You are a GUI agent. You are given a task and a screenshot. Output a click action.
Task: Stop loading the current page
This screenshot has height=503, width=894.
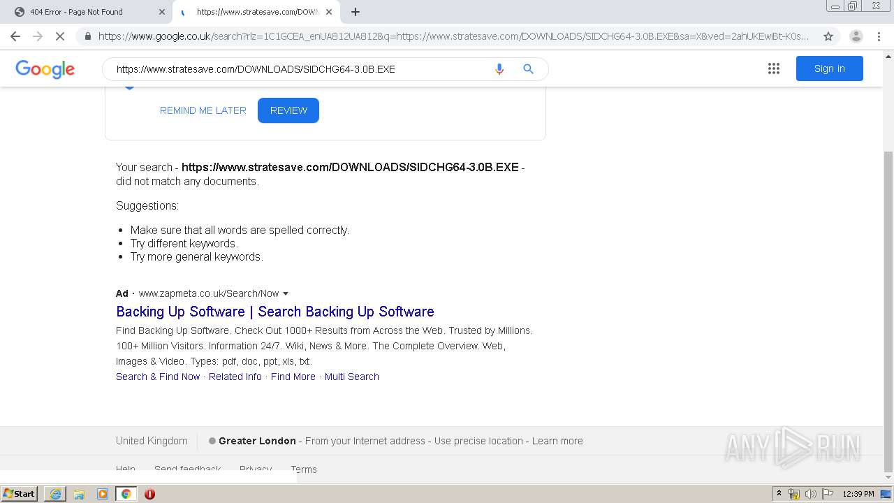tap(60, 36)
